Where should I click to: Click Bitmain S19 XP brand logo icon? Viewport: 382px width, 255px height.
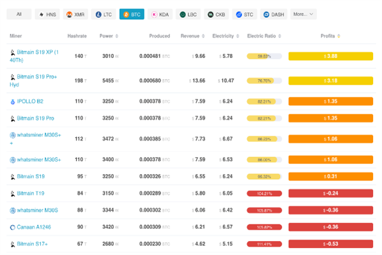pos(13,52)
